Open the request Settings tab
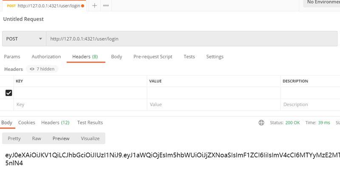This screenshot has width=340, height=172. click(215, 57)
